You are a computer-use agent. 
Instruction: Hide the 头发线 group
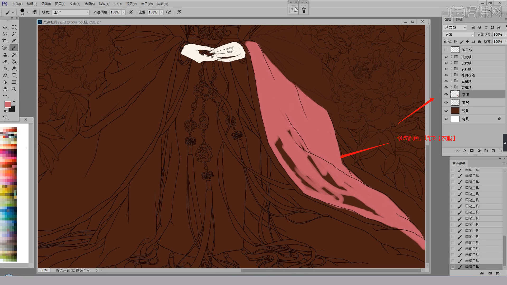pos(446,57)
